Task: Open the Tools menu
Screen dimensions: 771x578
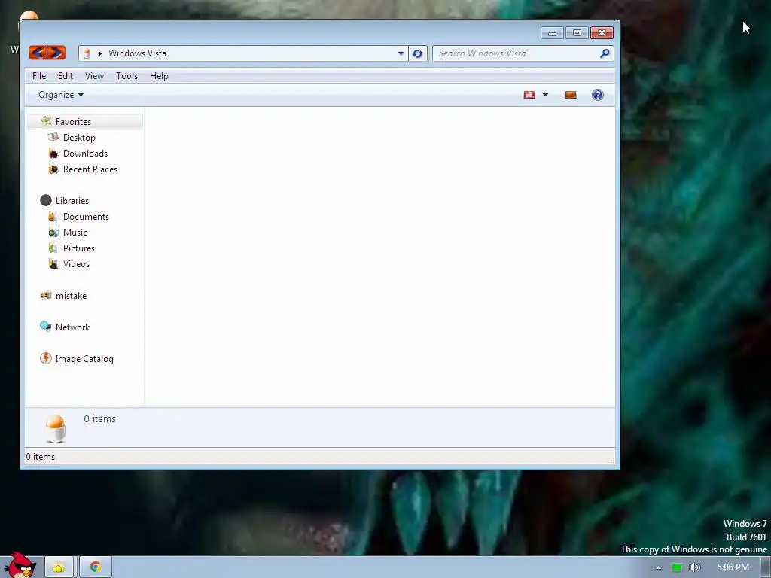Action: tap(126, 76)
